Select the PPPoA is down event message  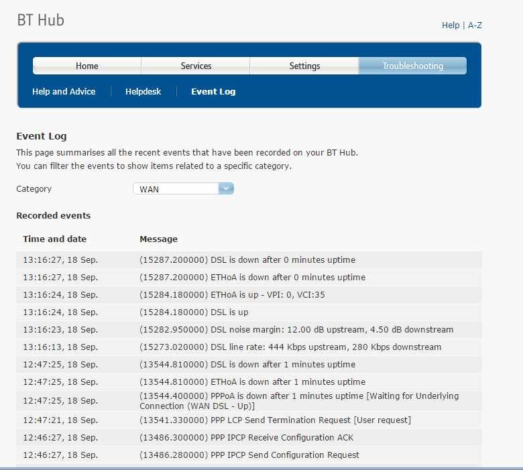coord(299,401)
